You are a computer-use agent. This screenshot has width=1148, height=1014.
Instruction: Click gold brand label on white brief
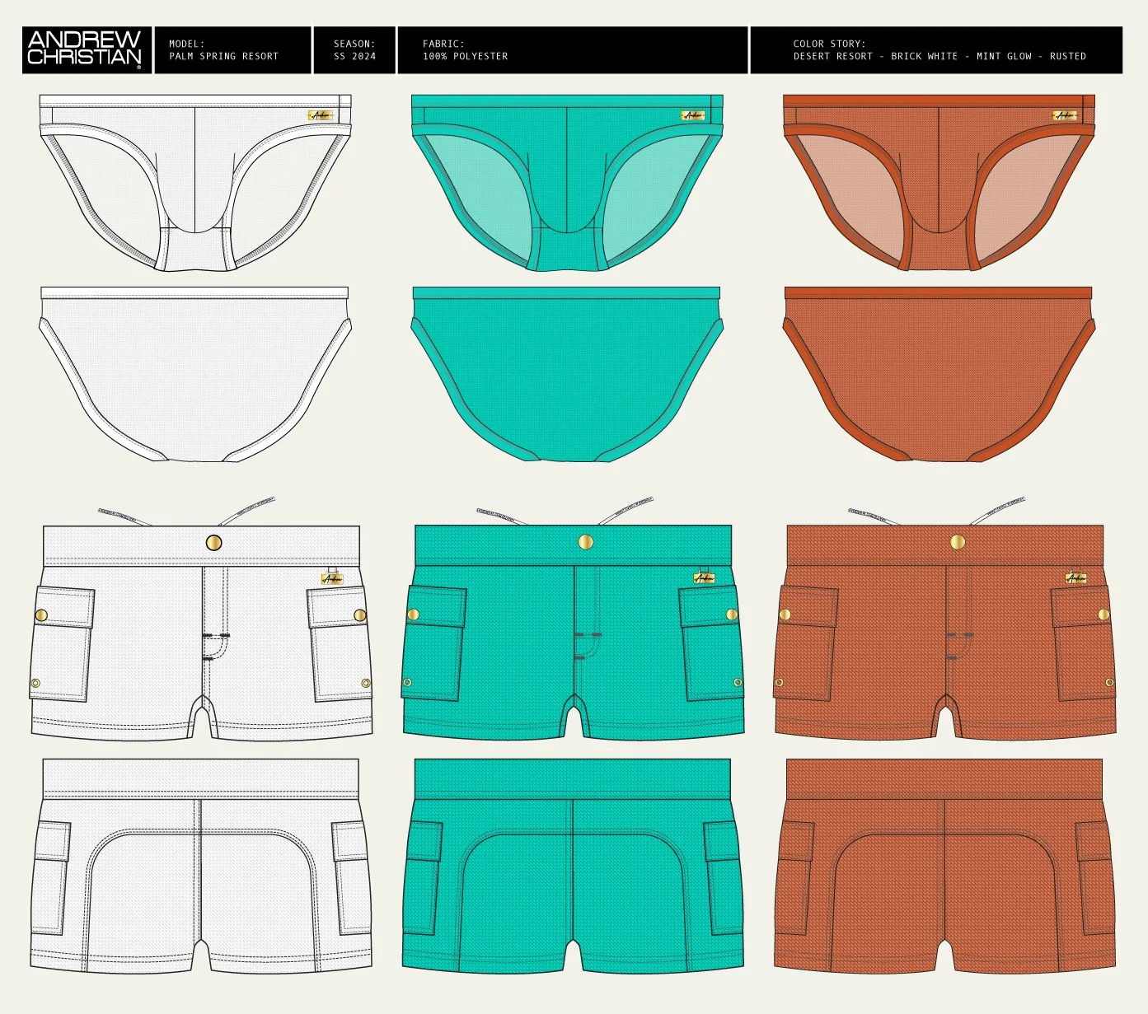tap(321, 115)
